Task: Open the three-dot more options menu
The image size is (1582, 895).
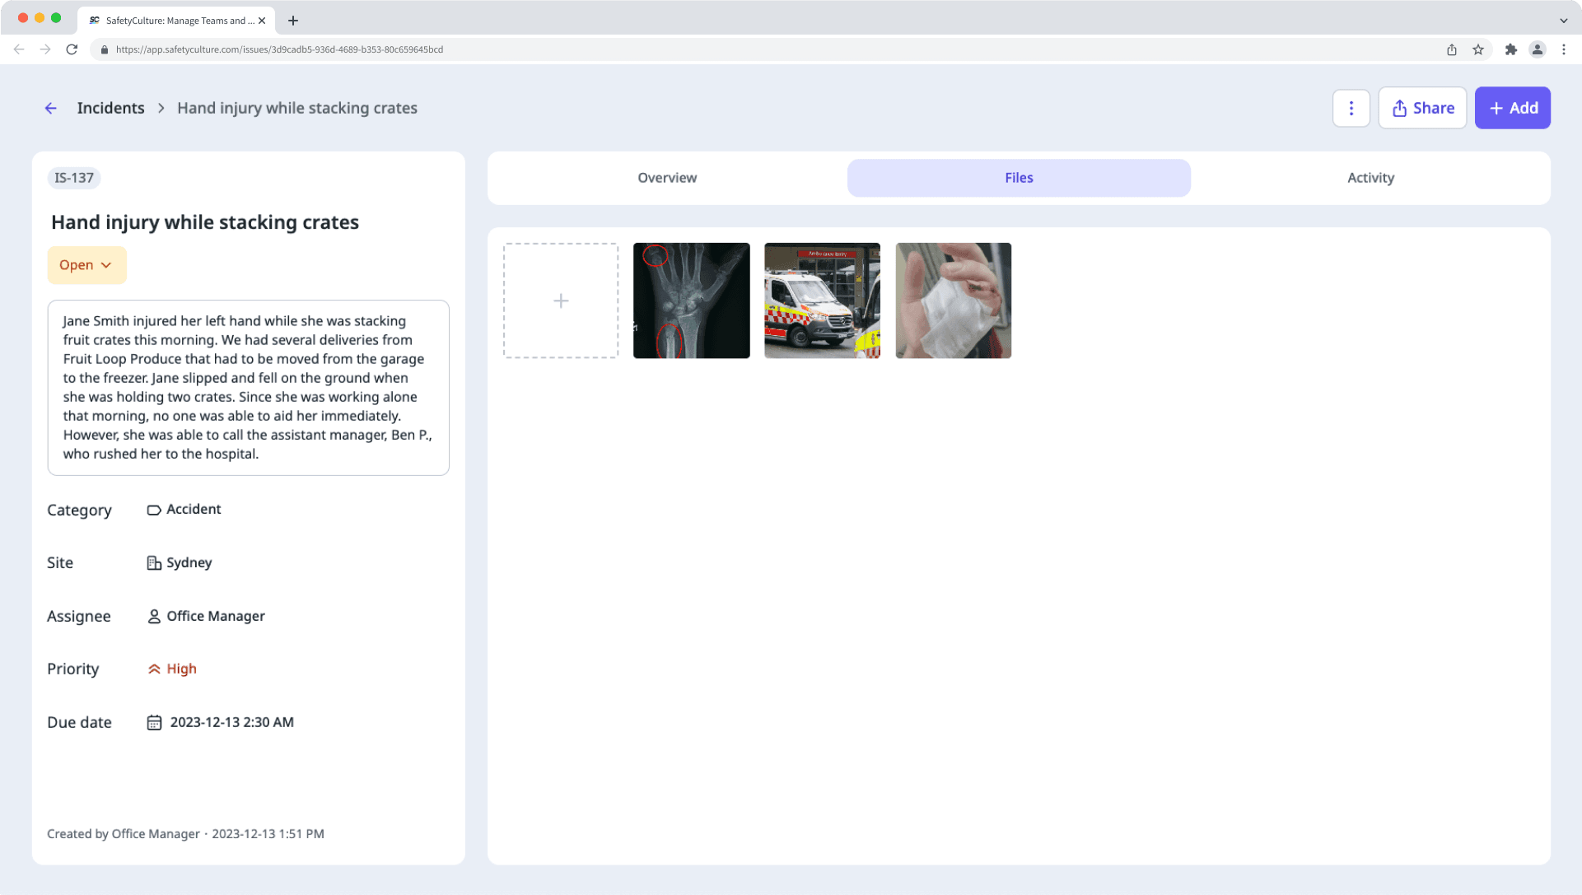Action: 1351,108
